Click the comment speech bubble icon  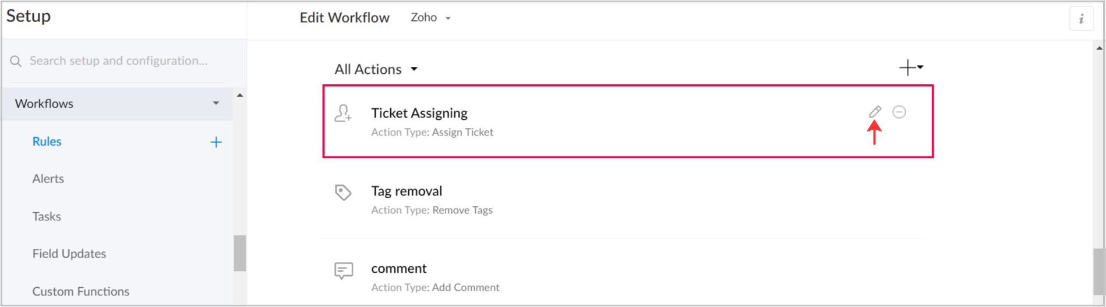[x=344, y=270]
